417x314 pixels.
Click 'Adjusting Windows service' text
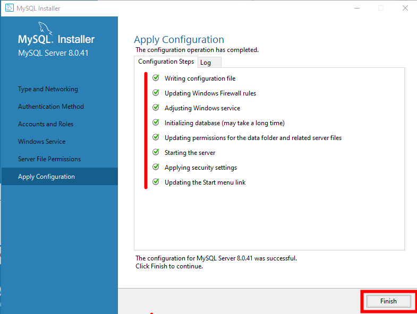coord(202,108)
